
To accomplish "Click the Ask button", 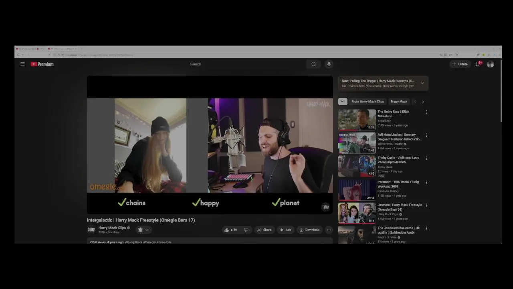I will click(285, 230).
